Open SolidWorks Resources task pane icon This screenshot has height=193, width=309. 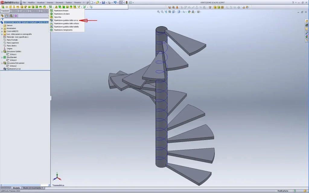307,21
